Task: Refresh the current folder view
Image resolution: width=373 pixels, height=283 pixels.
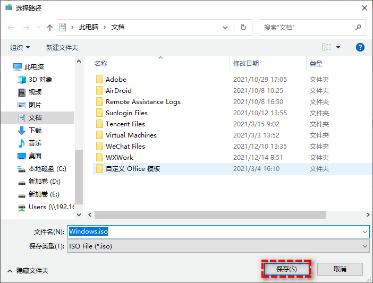Action: pos(243,27)
